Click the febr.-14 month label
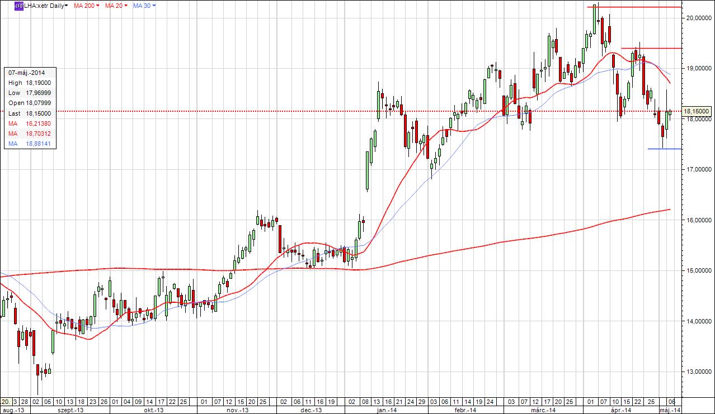The height and width of the screenshot is (414, 715). pyautogui.click(x=467, y=410)
